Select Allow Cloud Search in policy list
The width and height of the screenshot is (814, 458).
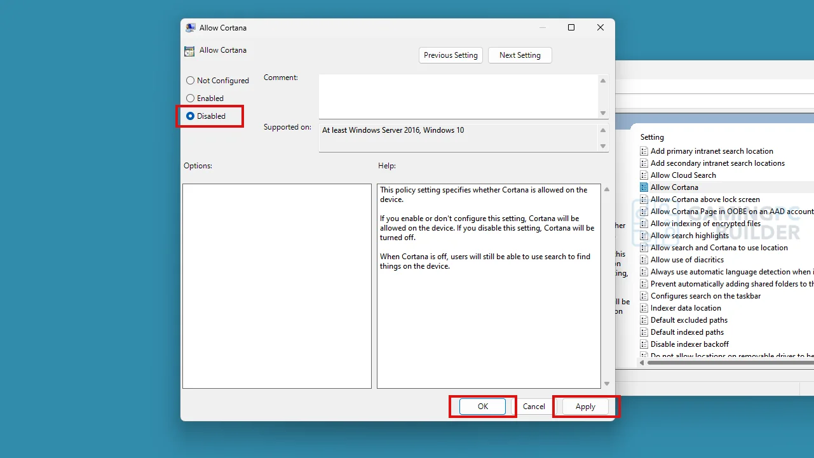tap(683, 175)
